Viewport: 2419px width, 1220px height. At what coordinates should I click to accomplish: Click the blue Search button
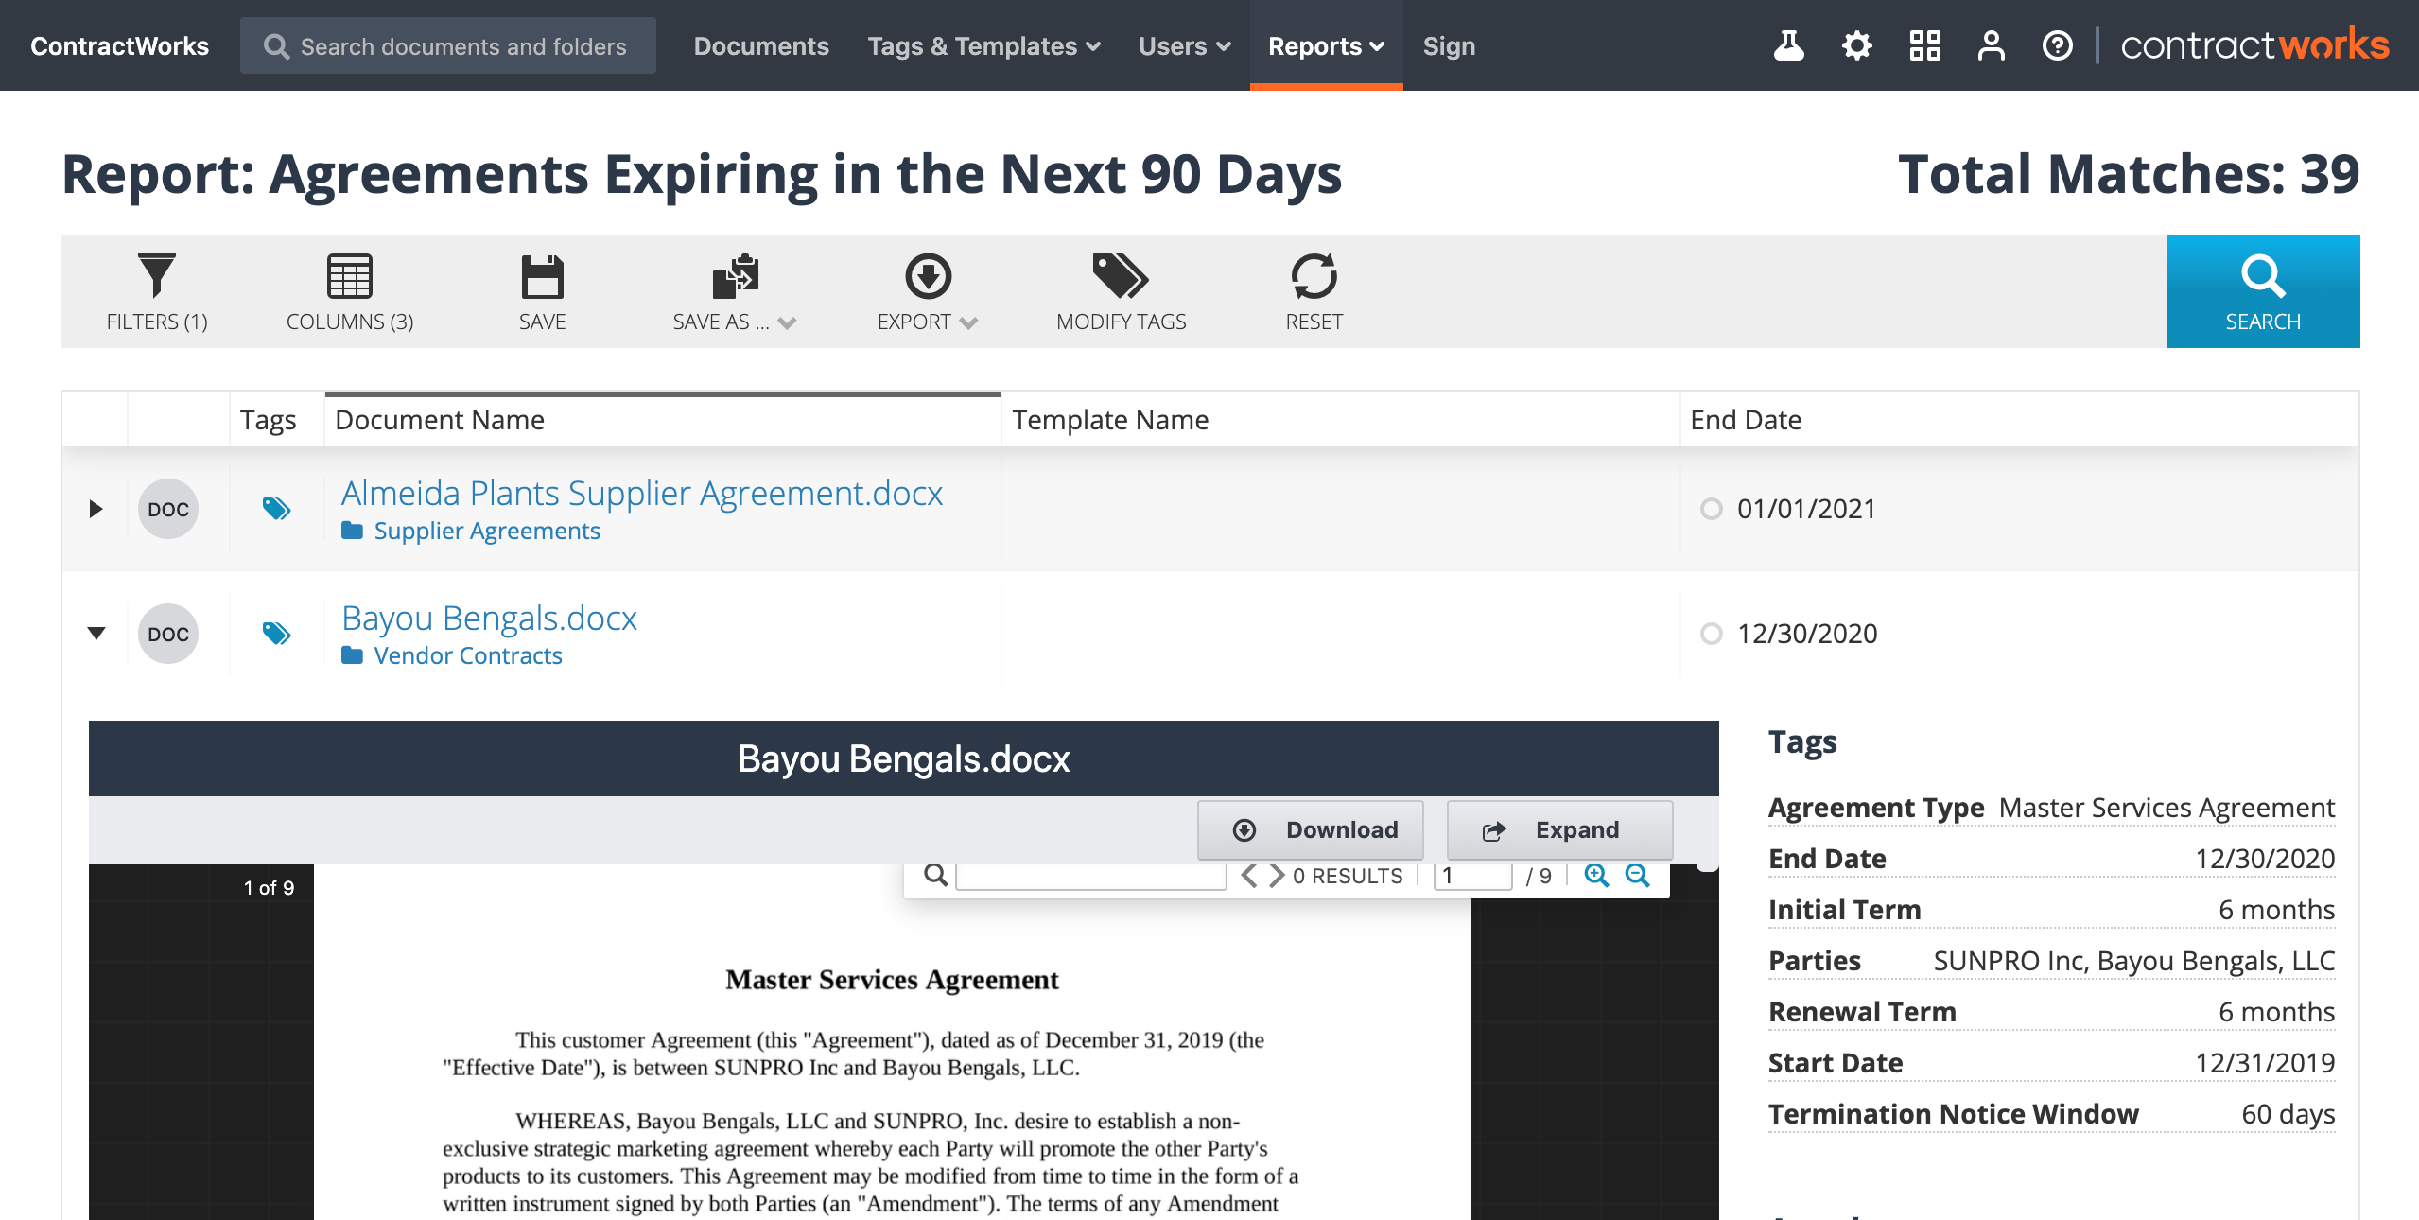(x=2262, y=291)
